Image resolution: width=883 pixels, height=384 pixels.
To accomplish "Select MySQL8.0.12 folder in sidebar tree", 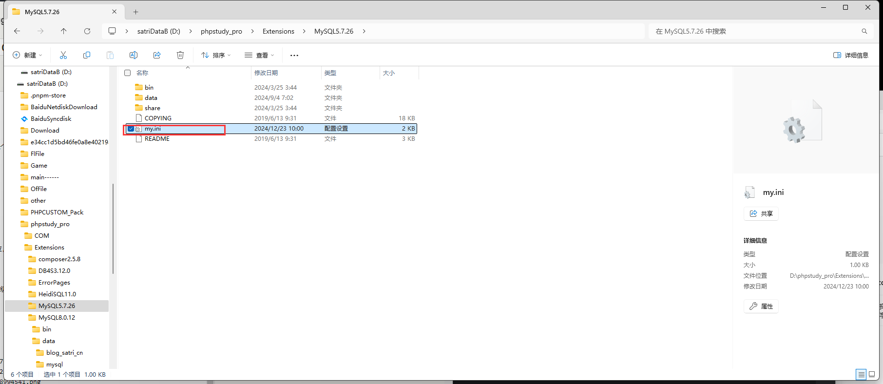I will [57, 318].
